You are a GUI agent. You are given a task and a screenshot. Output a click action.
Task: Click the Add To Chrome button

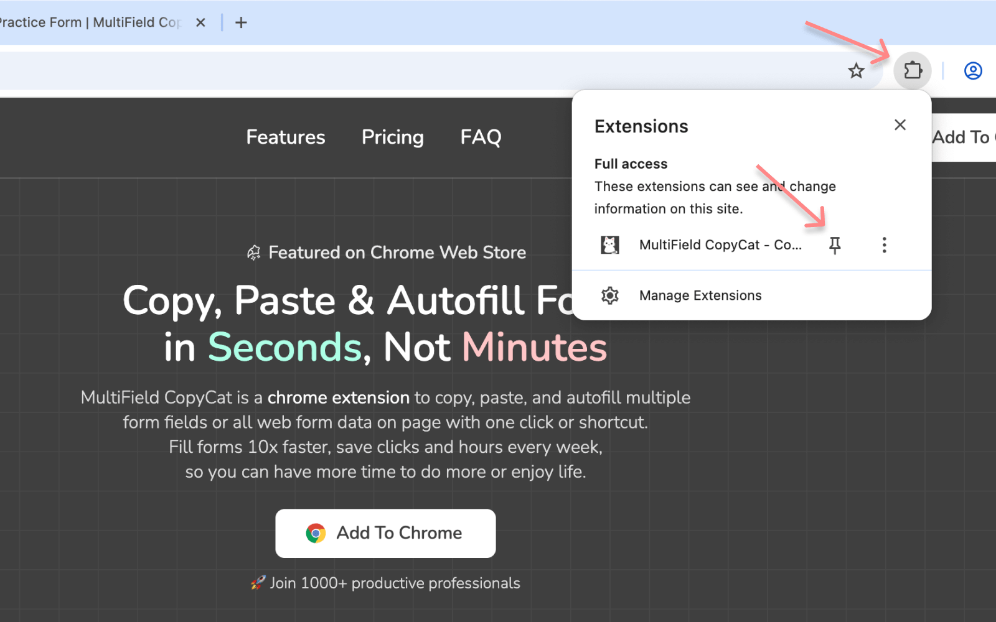(x=385, y=533)
